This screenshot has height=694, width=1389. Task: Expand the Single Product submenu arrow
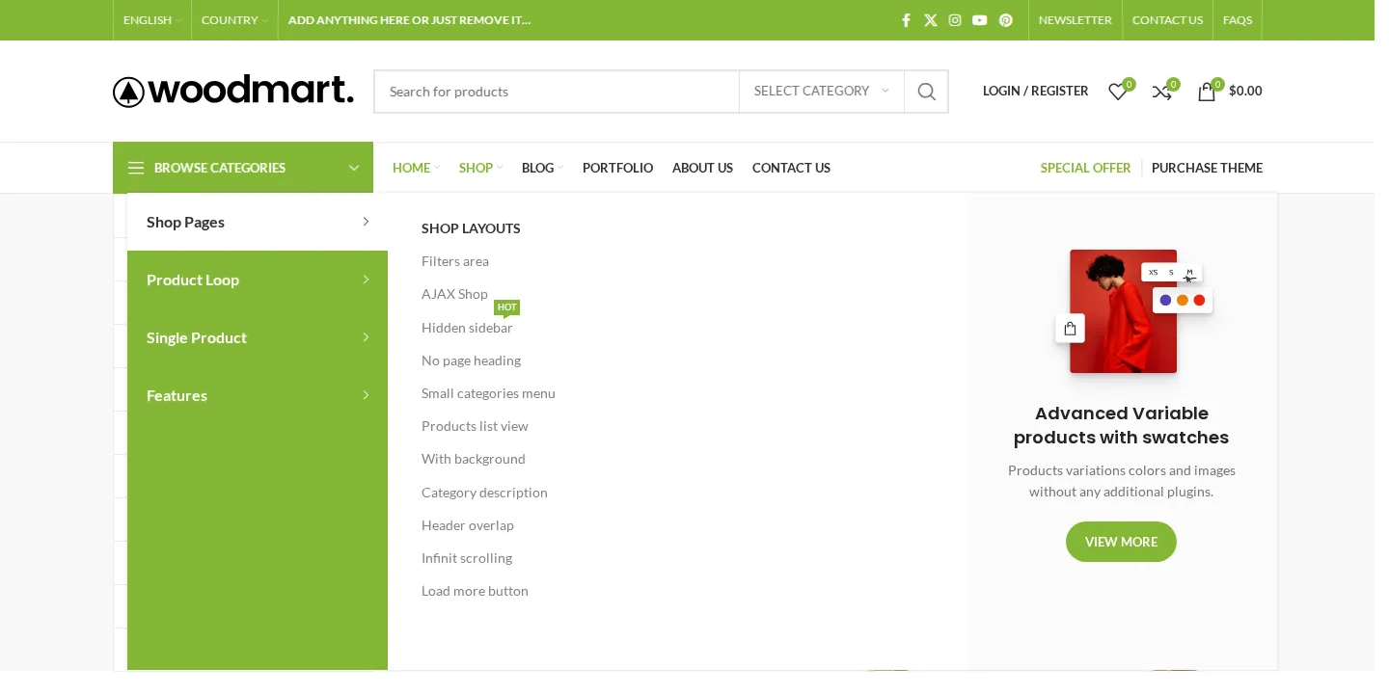click(x=366, y=337)
